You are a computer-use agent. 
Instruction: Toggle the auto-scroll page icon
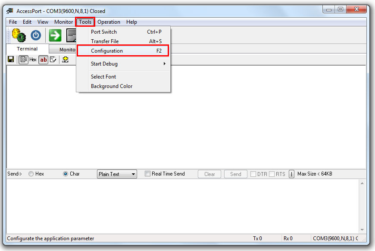click(x=23, y=60)
